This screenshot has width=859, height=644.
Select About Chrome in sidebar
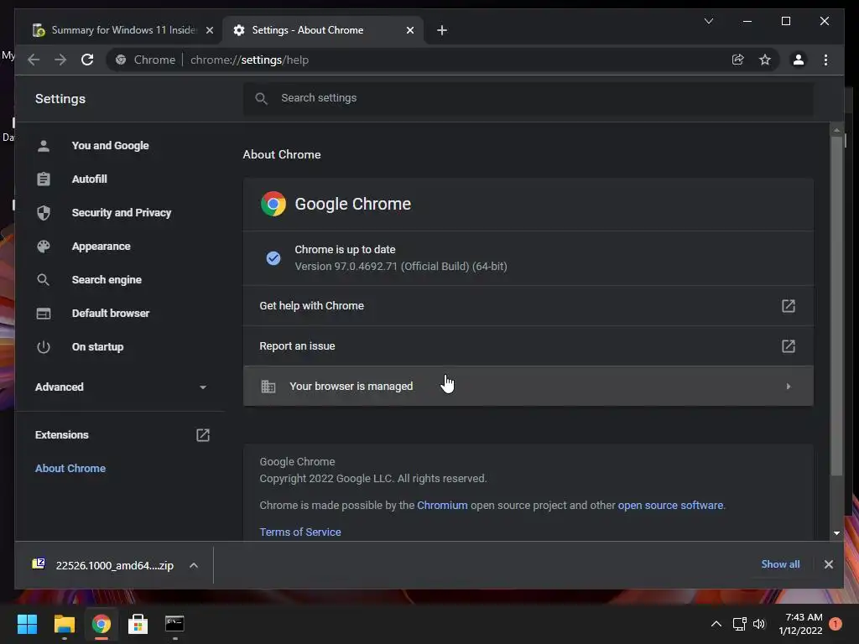[70, 468]
